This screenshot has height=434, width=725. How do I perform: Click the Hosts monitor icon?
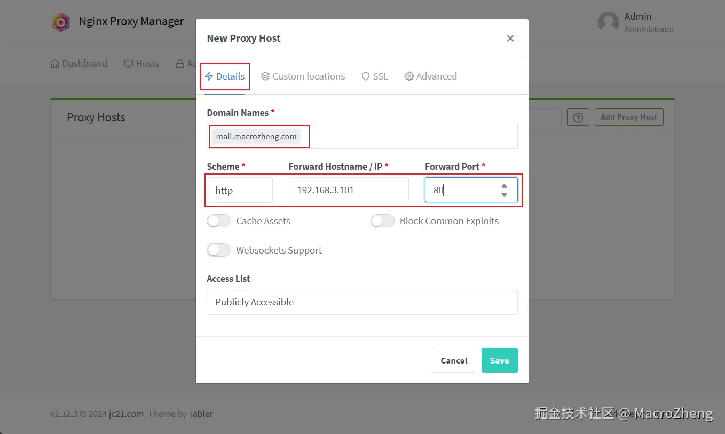pyautogui.click(x=129, y=64)
